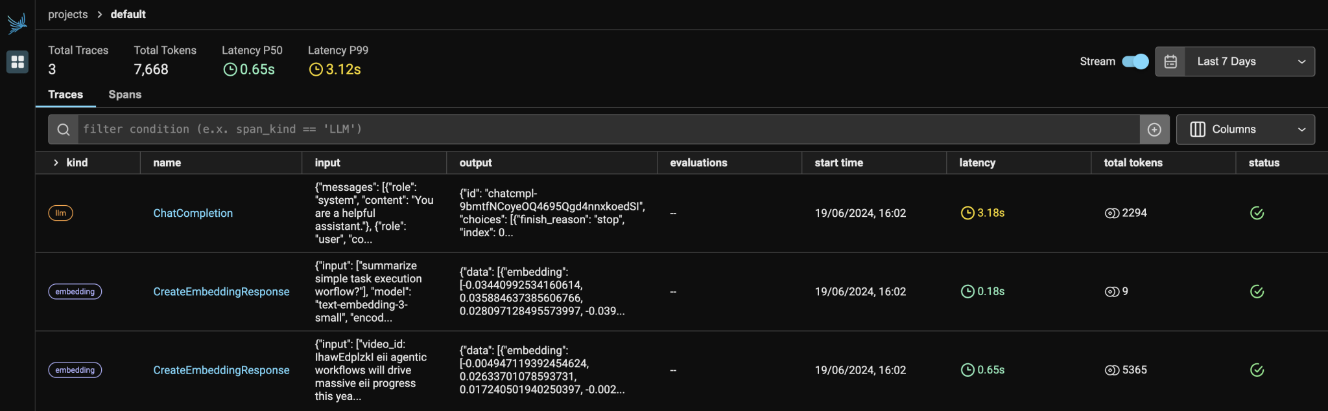Click the projects breadcrumb link
Image resolution: width=1328 pixels, height=411 pixels.
point(68,14)
